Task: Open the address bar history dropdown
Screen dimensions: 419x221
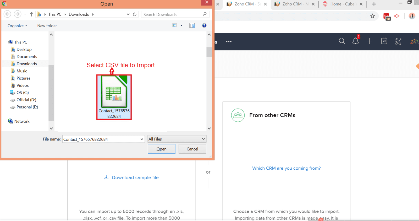Action: 128,14
